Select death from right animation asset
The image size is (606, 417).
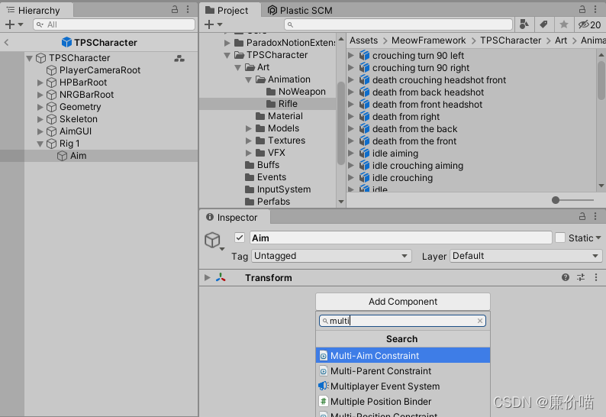[406, 117]
